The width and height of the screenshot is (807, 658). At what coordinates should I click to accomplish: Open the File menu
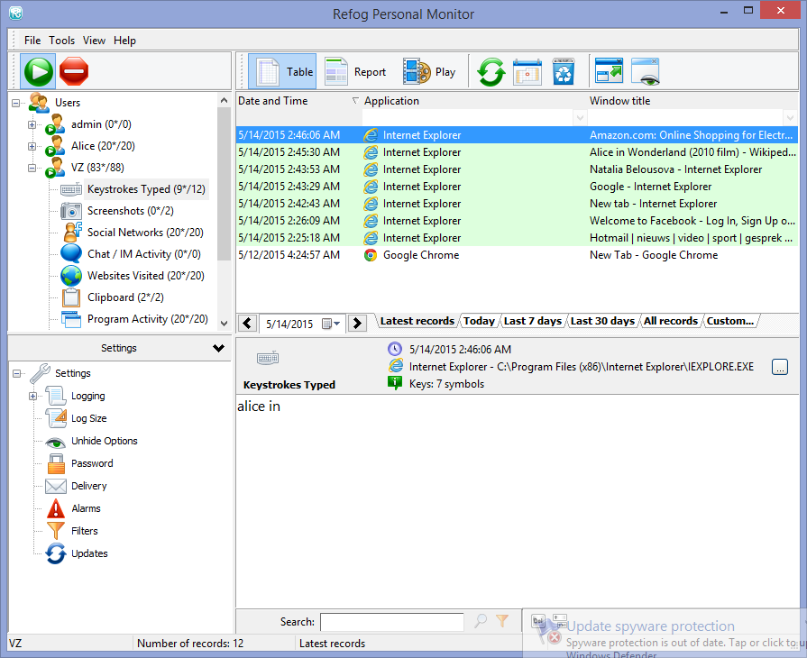(32, 41)
